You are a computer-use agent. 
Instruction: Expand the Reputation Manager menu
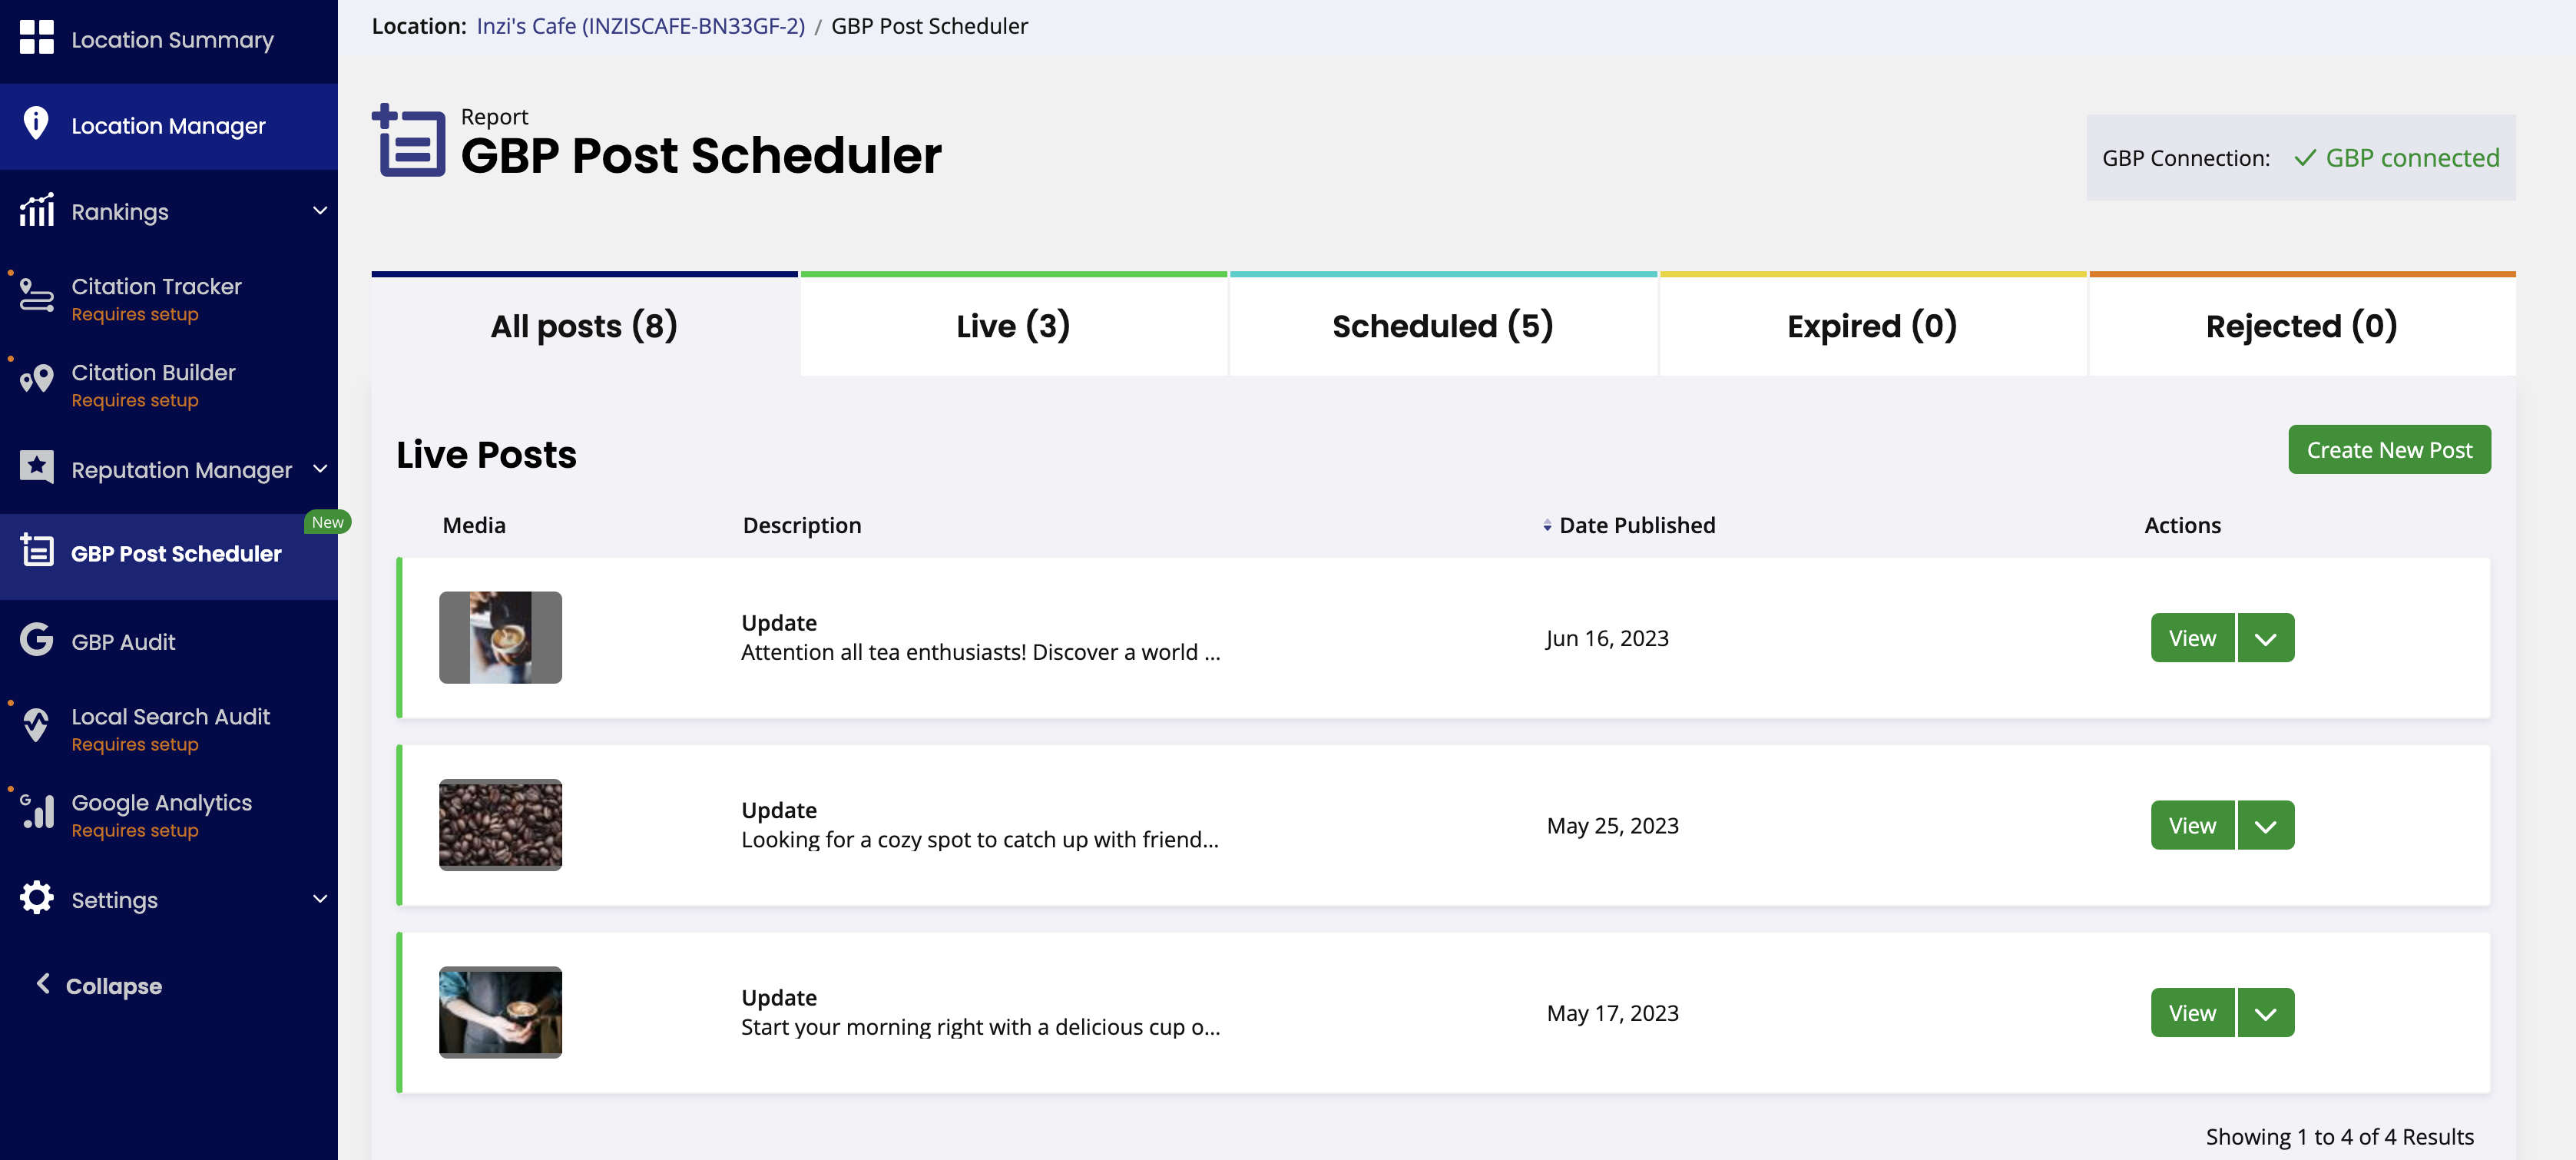pos(319,469)
